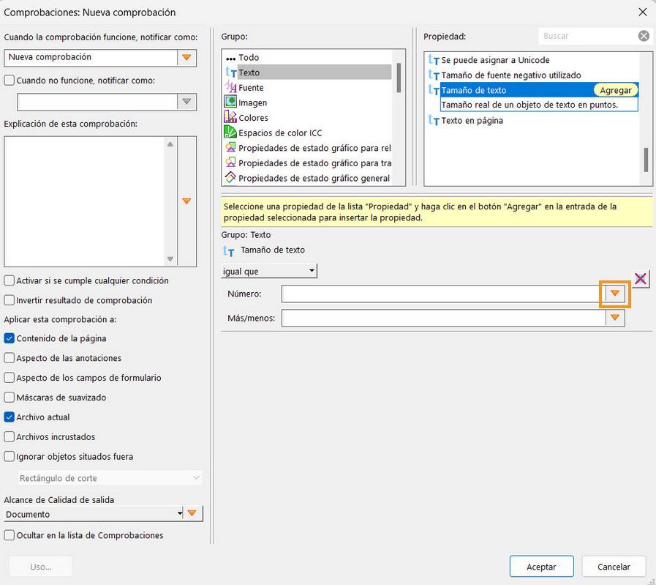
Task: Click into Número input field
Action: click(x=443, y=294)
